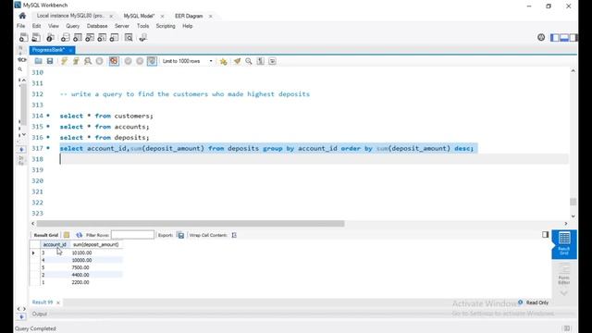Image resolution: width=592 pixels, height=333 pixels.
Task: Click the create new schema icon
Action: (x=65, y=37)
